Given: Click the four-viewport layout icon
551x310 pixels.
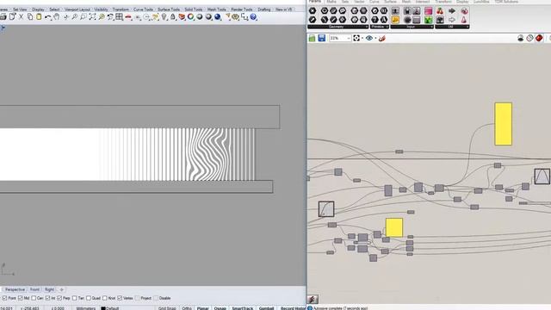Looking at the screenshot, I should point(119,16).
